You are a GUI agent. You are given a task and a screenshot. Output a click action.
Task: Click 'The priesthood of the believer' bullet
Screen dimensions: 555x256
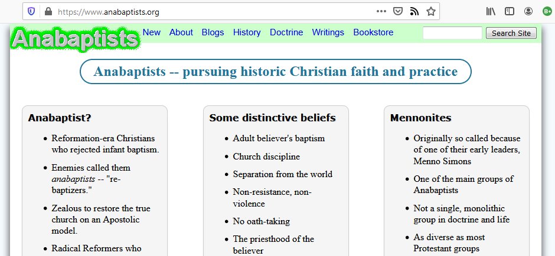point(273,245)
